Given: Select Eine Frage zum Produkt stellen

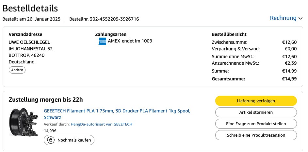Looking at the screenshot, I should coord(256,124).
